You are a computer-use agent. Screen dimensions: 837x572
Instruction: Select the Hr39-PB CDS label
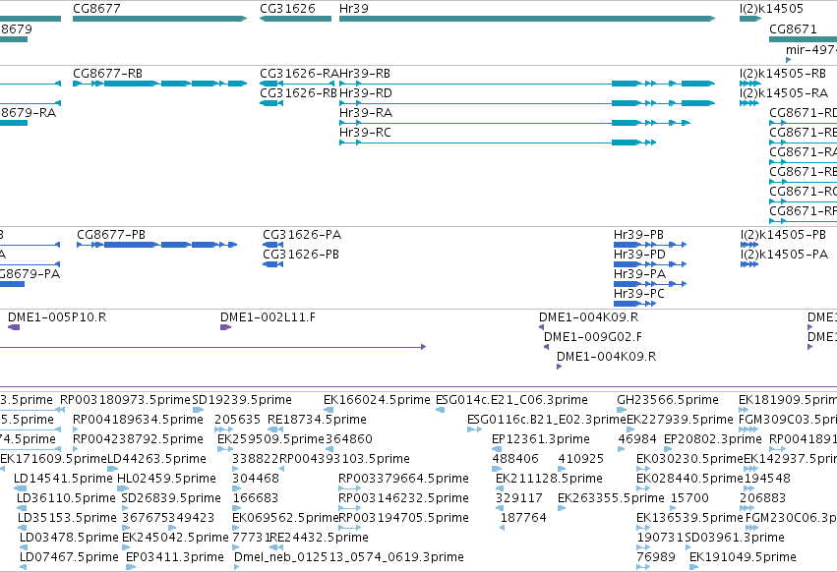(x=638, y=235)
